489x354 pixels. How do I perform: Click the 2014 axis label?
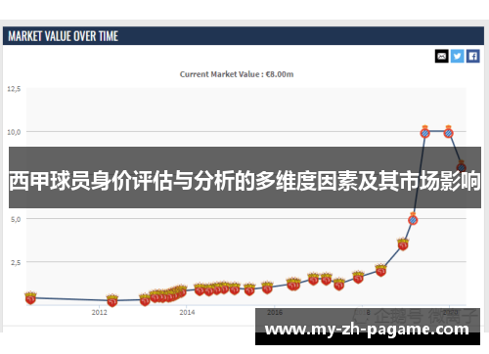(x=187, y=312)
